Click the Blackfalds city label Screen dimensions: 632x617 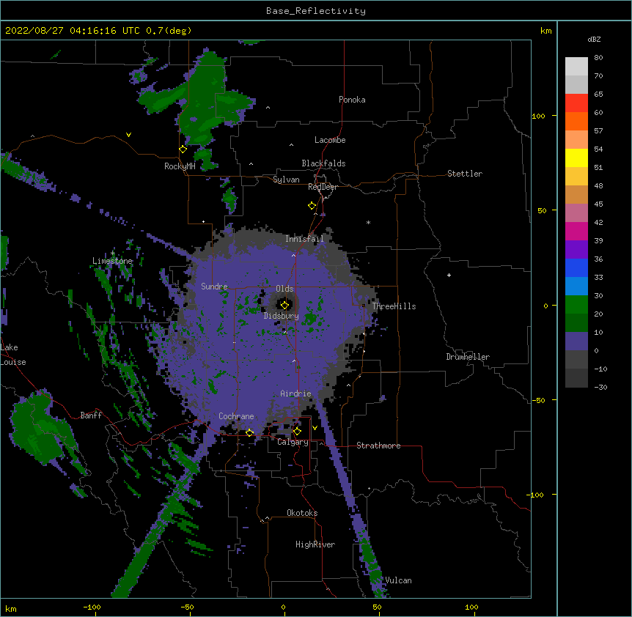(x=323, y=163)
